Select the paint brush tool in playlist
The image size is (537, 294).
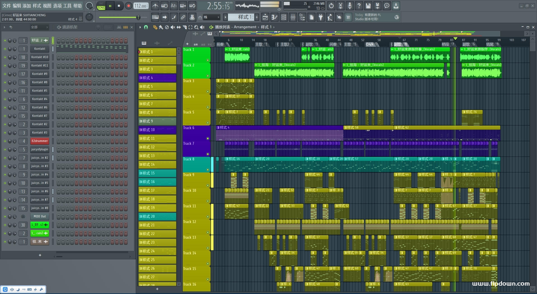(x=161, y=27)
